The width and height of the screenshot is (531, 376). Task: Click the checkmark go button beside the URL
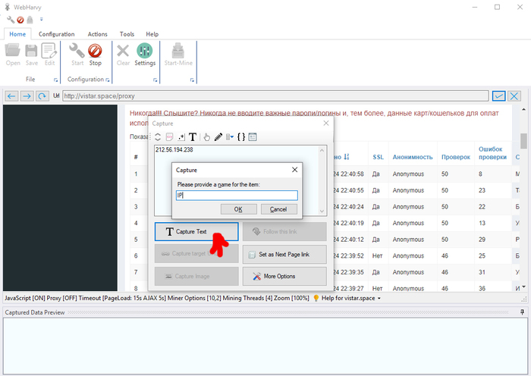coord(498,96)
